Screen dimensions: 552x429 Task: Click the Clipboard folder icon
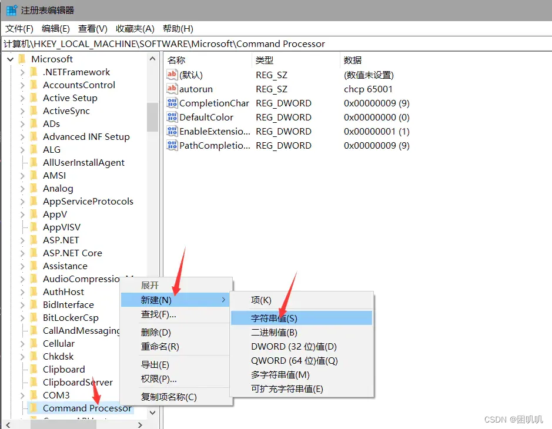(x=34, y=369)
